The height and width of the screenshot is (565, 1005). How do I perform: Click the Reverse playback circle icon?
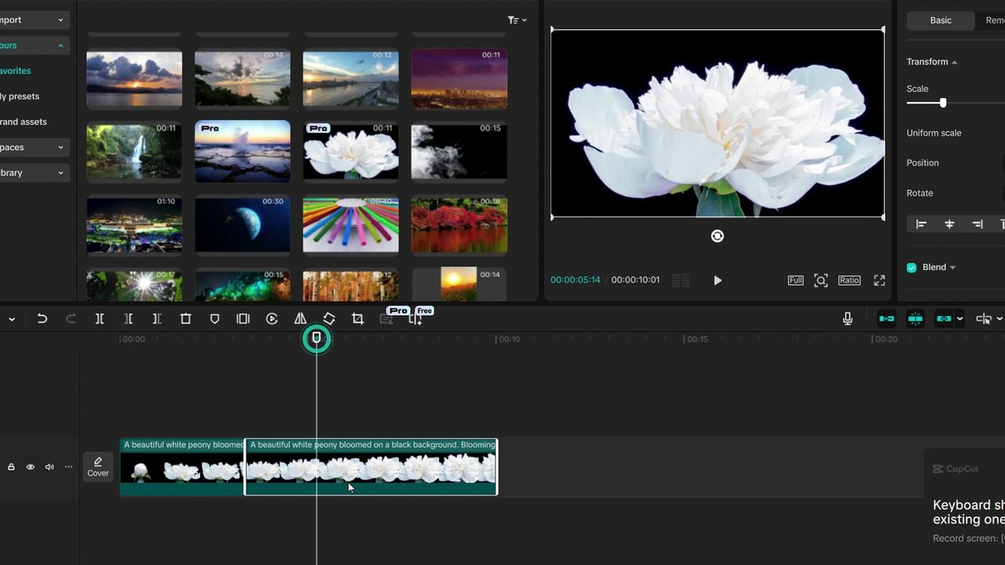coord(272,319)
